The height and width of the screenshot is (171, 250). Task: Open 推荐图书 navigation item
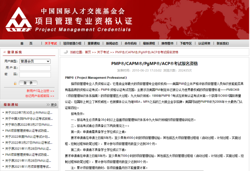tap(167, 43)
